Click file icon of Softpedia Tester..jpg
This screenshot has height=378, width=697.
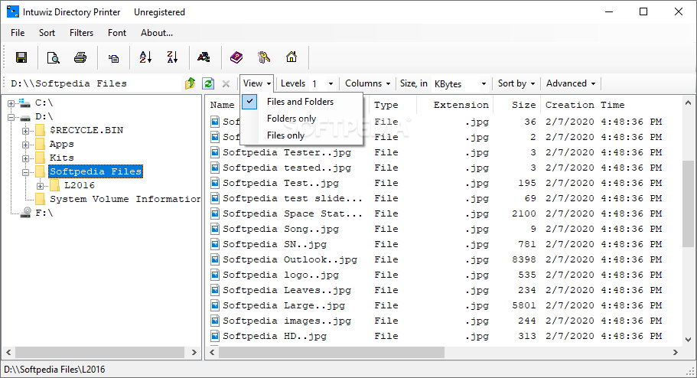[x=215, y=152]
